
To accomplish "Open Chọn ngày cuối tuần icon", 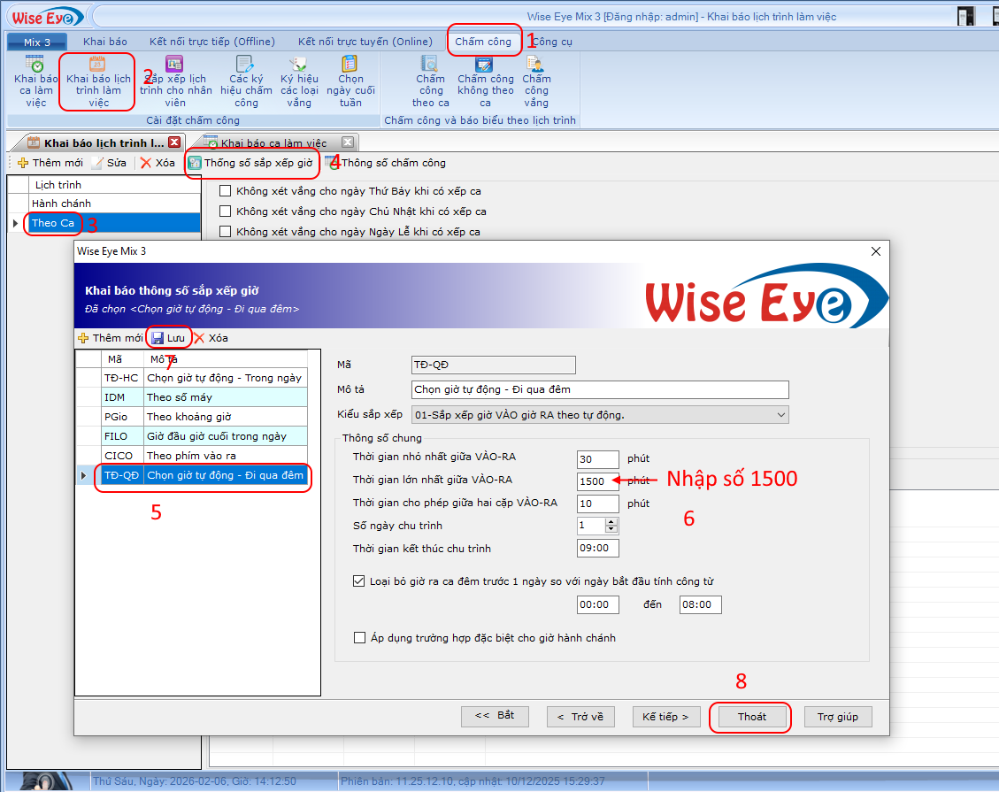I will pos(350,64).
